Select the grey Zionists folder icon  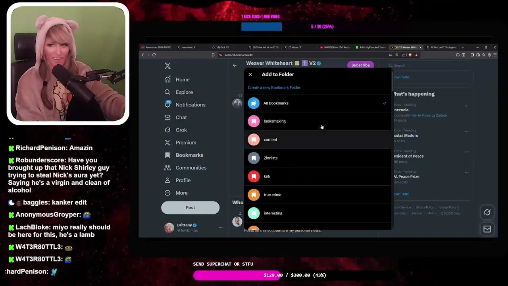(x=254, y=158)
